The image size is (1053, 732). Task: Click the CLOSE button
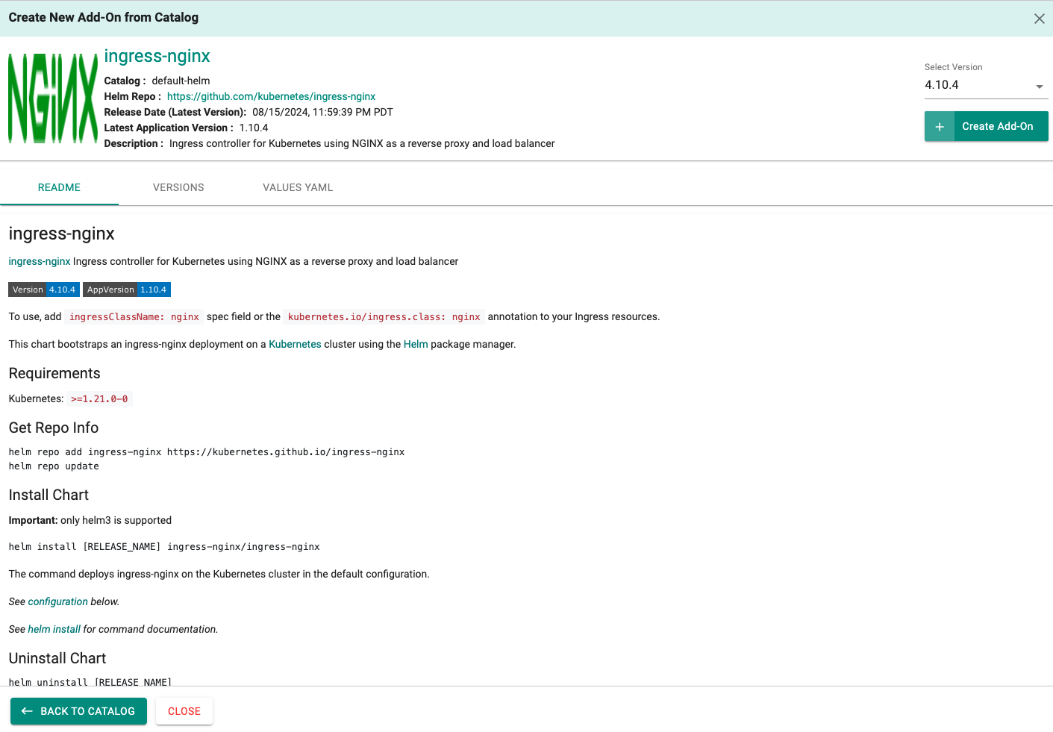184,711
